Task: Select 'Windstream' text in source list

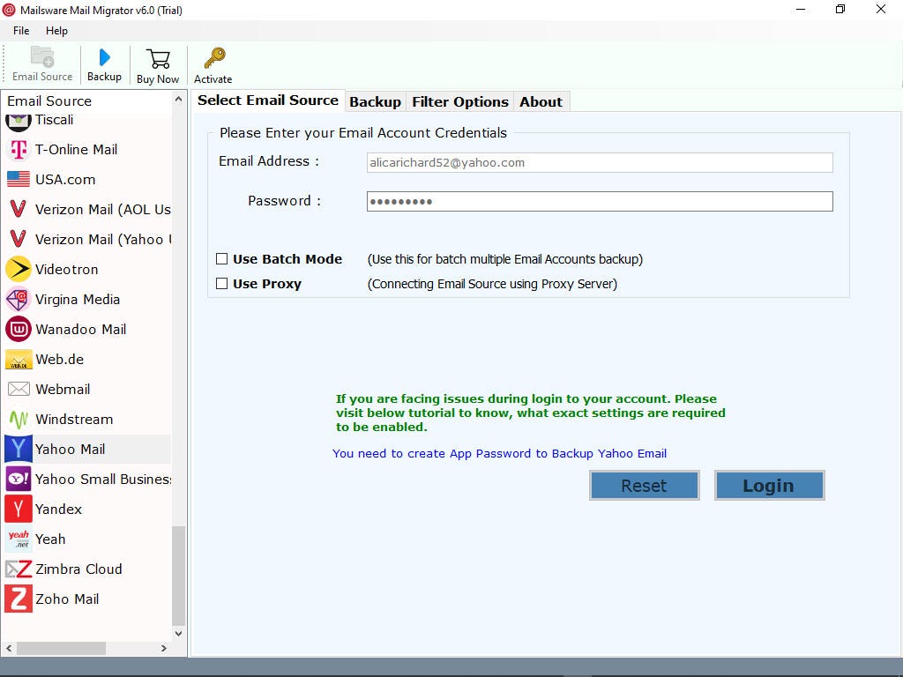Action: [x=74, y=419]
